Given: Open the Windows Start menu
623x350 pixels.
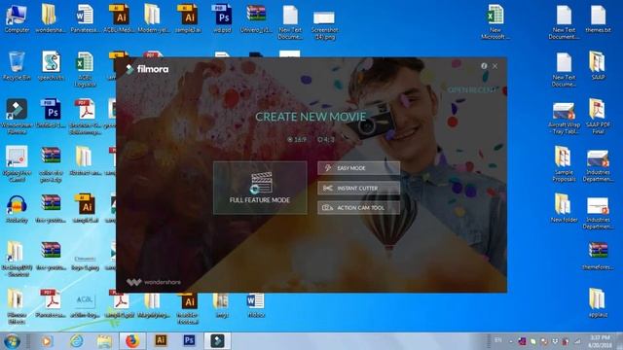Looking at the screenshot, I should 12,341.
